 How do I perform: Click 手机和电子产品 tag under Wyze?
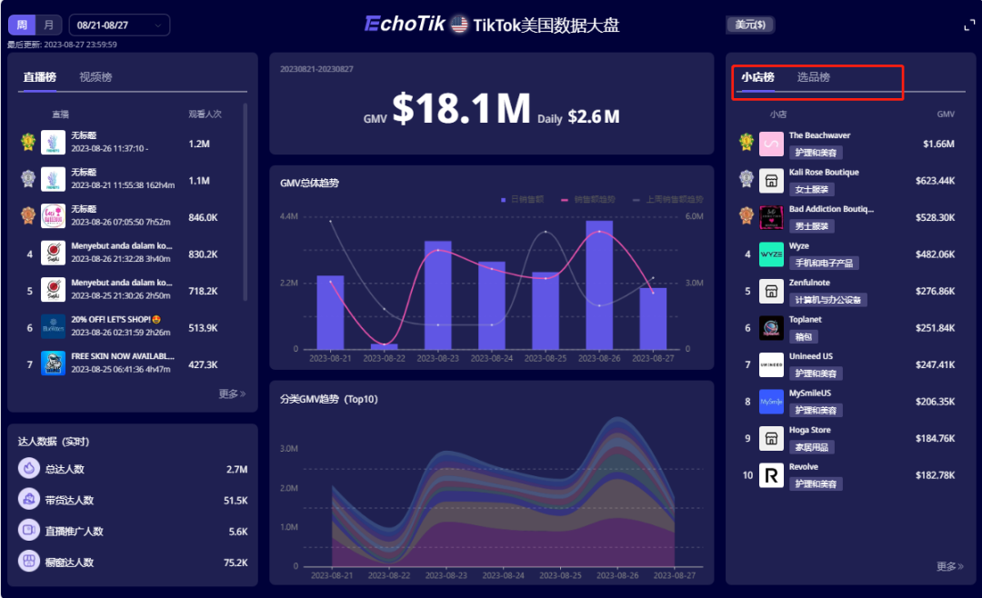[x=824, y=263]
